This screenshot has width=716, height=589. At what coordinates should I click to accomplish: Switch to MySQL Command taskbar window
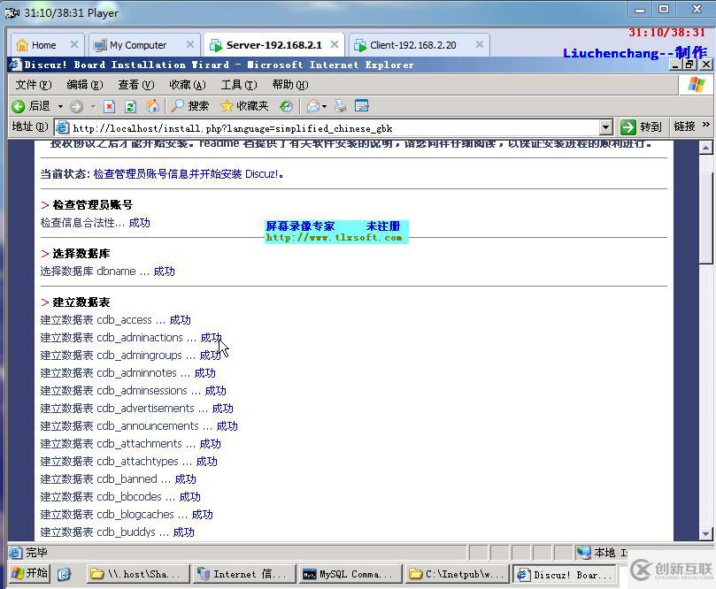[x=349, y=574]
